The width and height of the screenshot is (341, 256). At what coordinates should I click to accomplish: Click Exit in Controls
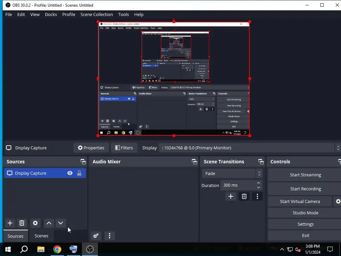point(305,235)
